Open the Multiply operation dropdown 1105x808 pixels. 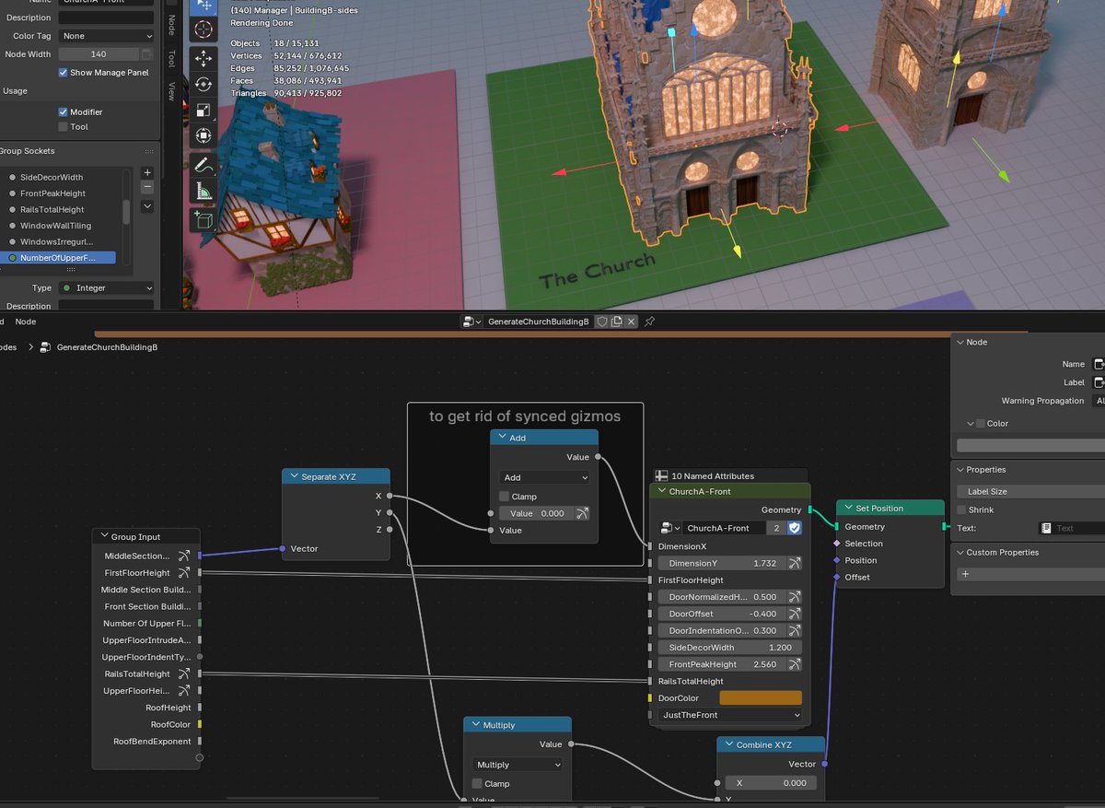tap(518, 765)
